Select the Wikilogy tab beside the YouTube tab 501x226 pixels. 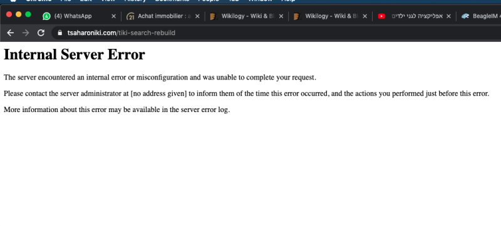pyautogui.click(x=331, y=16)
